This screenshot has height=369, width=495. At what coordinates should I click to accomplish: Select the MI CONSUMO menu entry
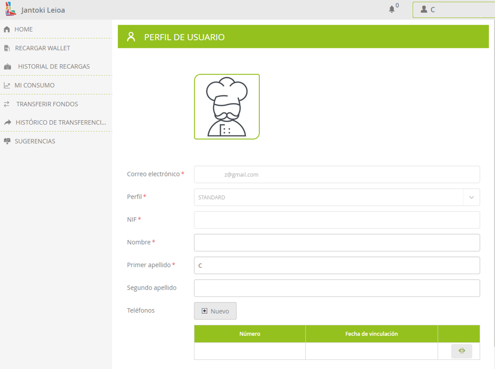pos(34,85)
